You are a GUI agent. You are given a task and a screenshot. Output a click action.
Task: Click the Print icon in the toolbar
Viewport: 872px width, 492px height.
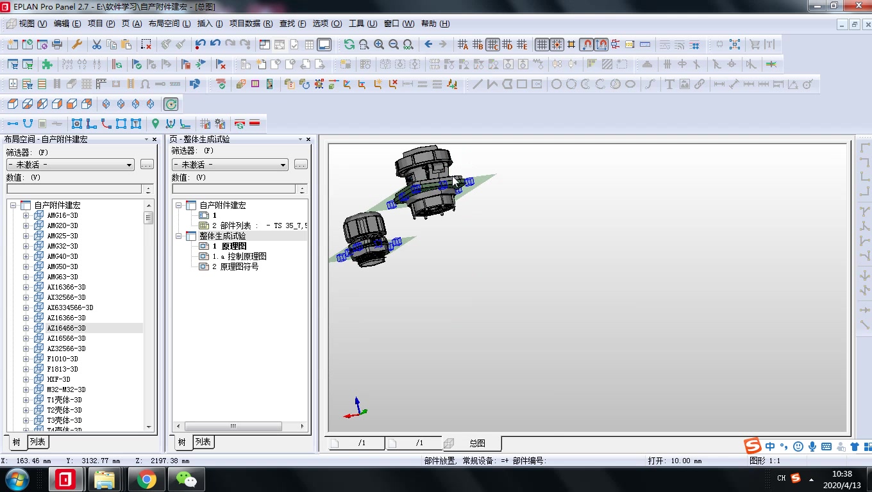(57, 44)
